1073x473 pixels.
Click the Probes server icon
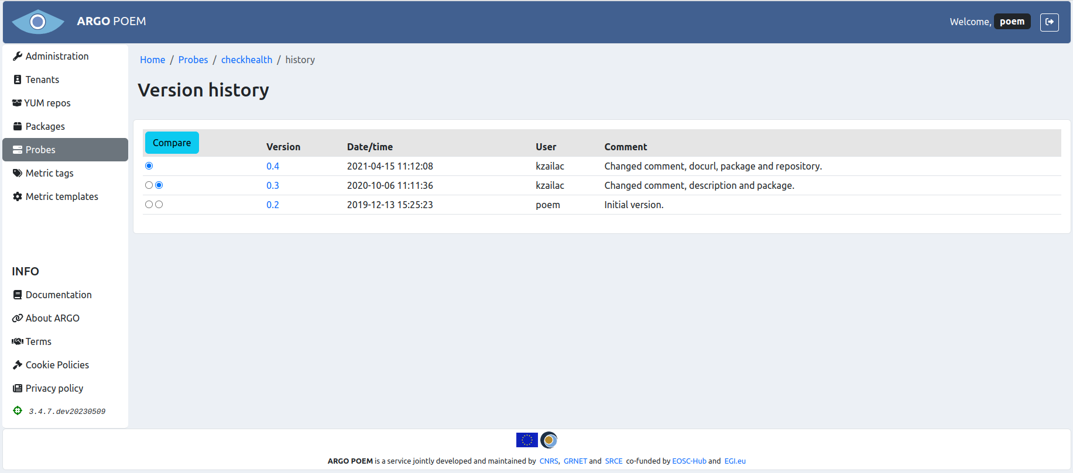(18, 150)
